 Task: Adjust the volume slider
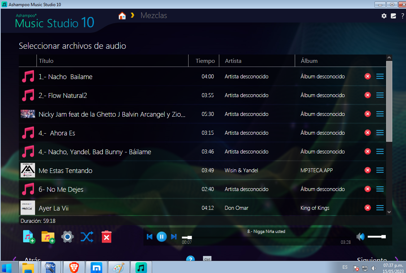377,237
